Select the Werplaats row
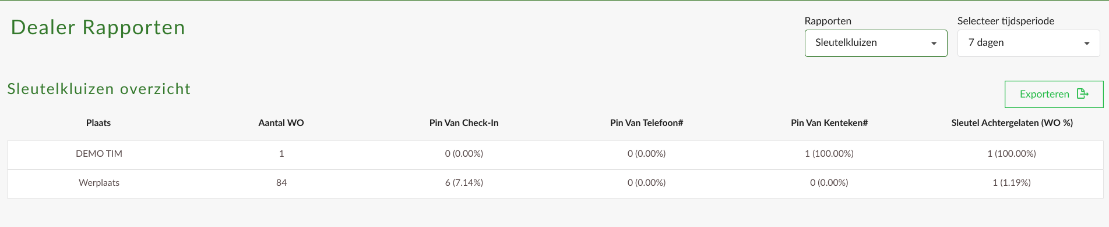This screenshot has height=227, width=1109. tap(555, 184)
